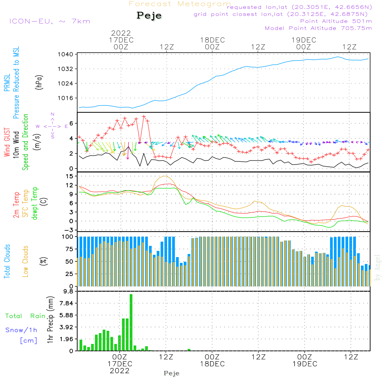Select the 'requested lon,lat (20.3051E, 42.6656N)' line
Image resolution: width=386 pixels, height=386 pixels.
300,7
